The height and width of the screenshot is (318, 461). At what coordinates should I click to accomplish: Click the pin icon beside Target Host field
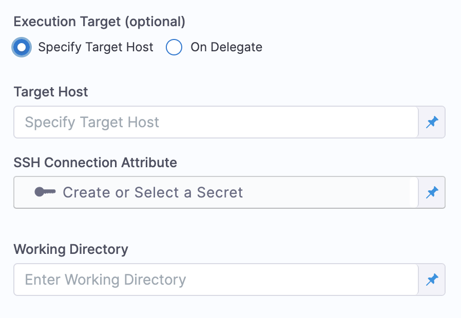point(432,122)
